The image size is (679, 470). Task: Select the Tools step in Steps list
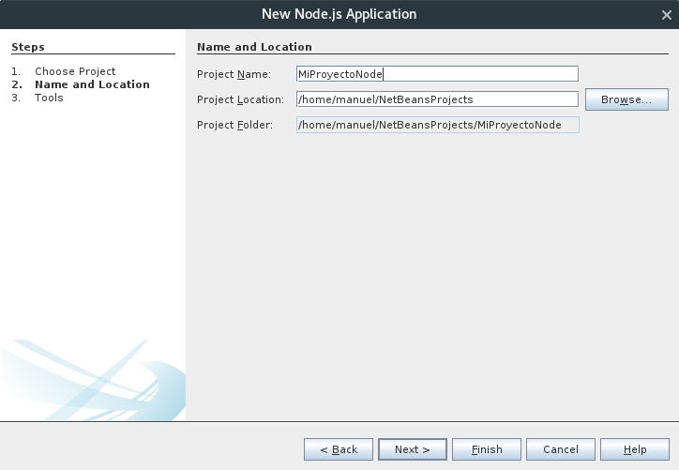[x=49, y=98]
